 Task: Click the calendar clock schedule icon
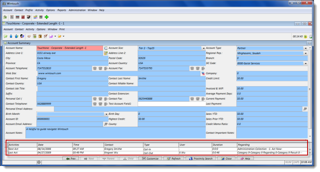(x=35, y=36)
